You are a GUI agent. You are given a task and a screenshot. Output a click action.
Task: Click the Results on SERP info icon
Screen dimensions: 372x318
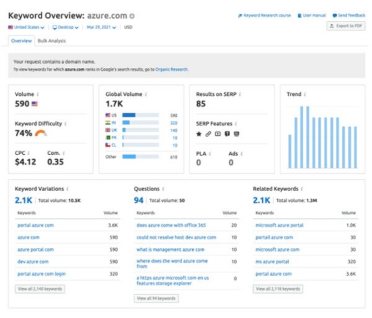click(240, 94)
